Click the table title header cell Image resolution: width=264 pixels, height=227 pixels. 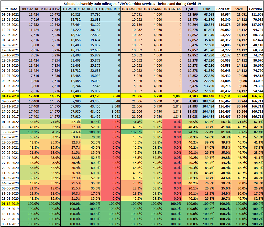coord(132,4)
